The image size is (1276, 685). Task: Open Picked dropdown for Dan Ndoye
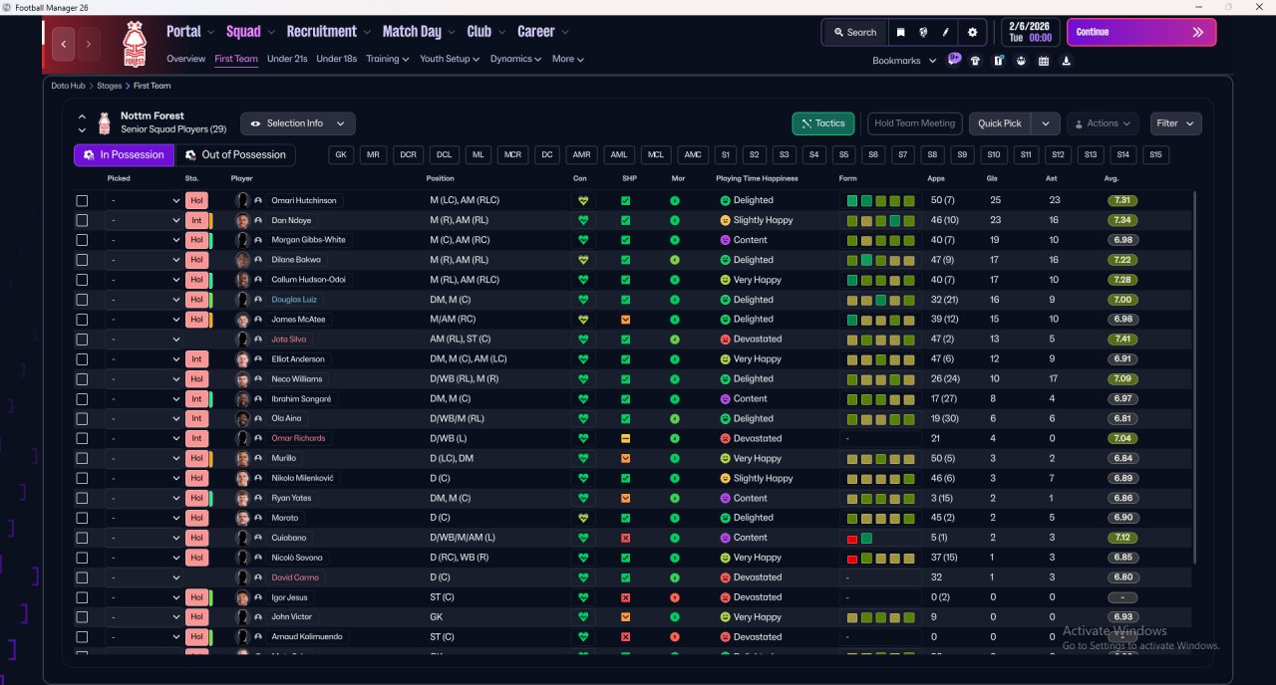pyautogui.click(x=145, y=220)
